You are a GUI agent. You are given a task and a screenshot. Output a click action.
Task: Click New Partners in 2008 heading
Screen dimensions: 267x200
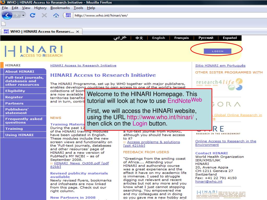click(73, 197)
